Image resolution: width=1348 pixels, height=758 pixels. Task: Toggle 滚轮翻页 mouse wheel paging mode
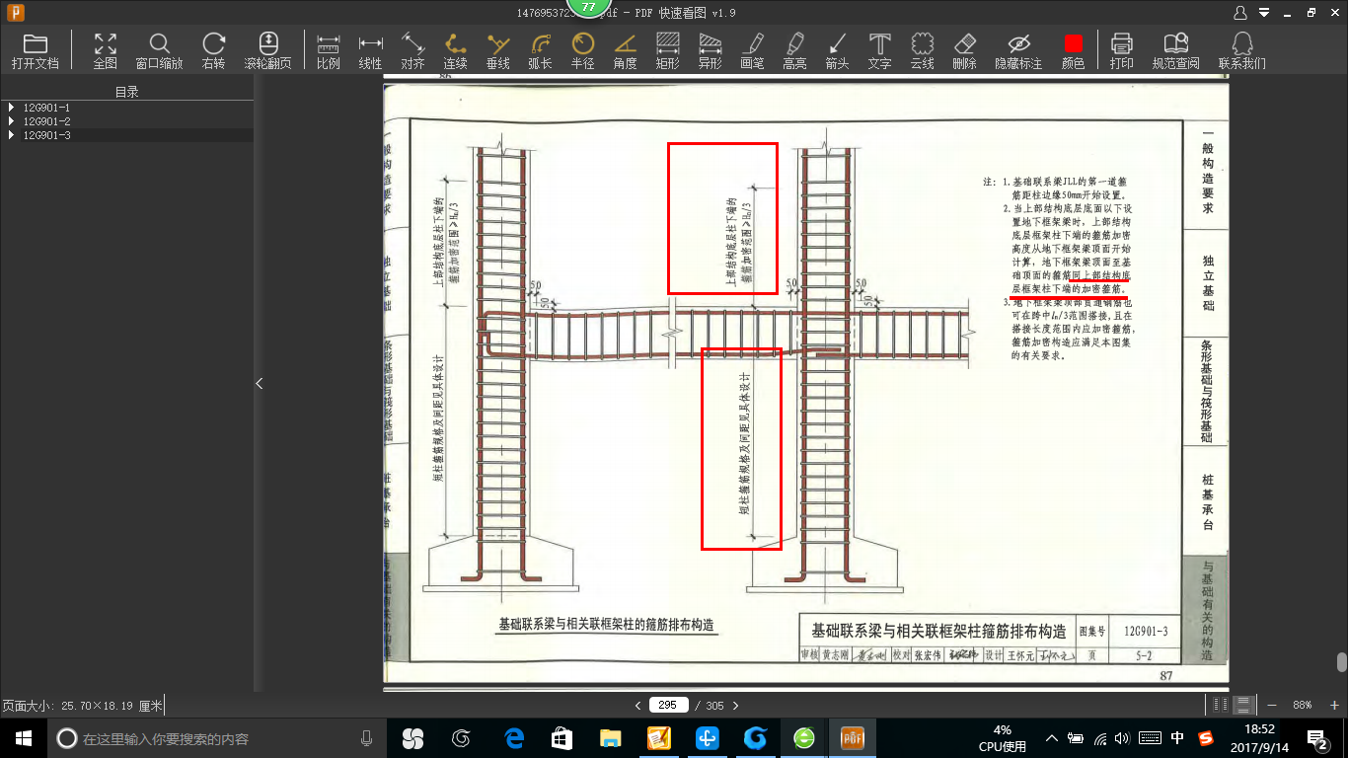click(x=267, y=50)
